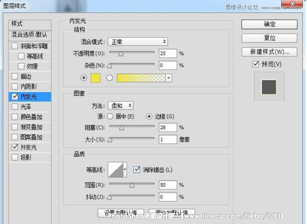307x224 pixels.
Task: Click the 杂色 slider handle
Action: 110,66
